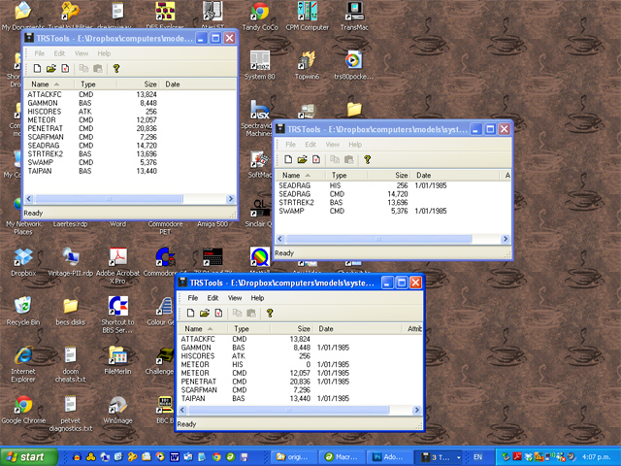Viewport: 621px width, 466px height.
Task: Select Vintage-PII.rdp desktop icon
Action: [71, 261]
